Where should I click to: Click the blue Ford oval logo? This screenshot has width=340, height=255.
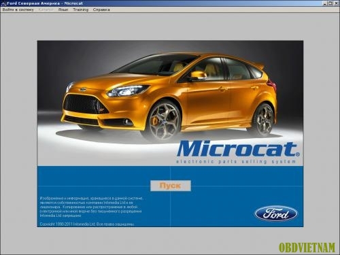(x=276, y=214)
